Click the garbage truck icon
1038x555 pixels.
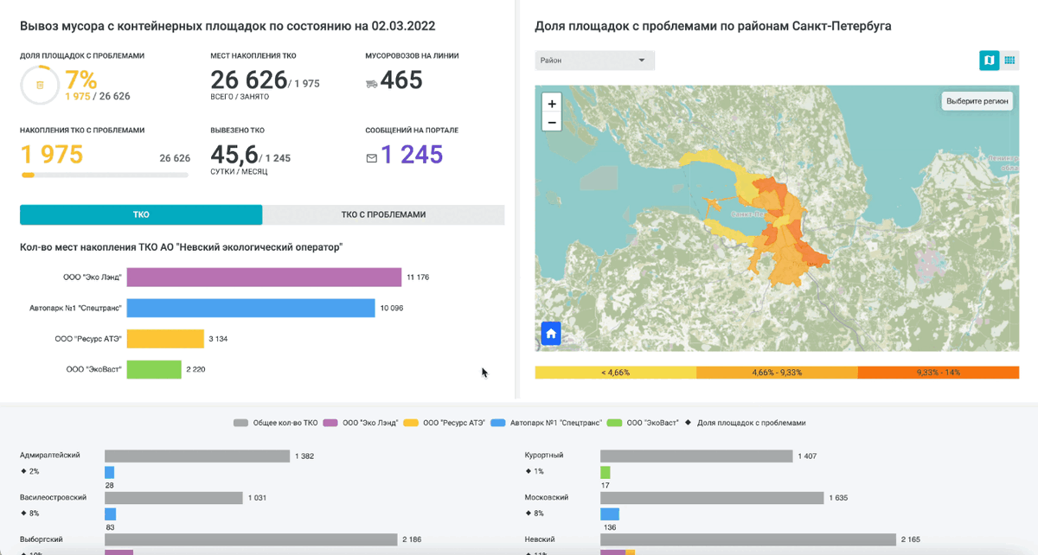coord(371,84)
